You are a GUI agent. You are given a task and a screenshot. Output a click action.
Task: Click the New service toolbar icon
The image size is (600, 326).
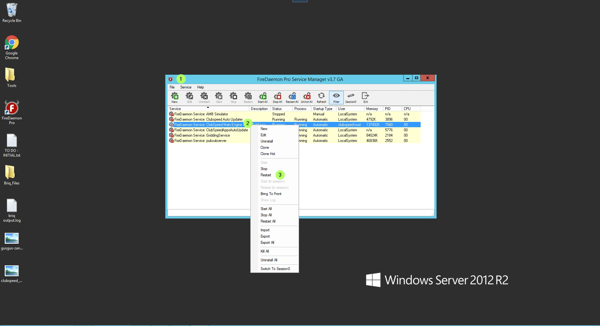coord(175,98)
